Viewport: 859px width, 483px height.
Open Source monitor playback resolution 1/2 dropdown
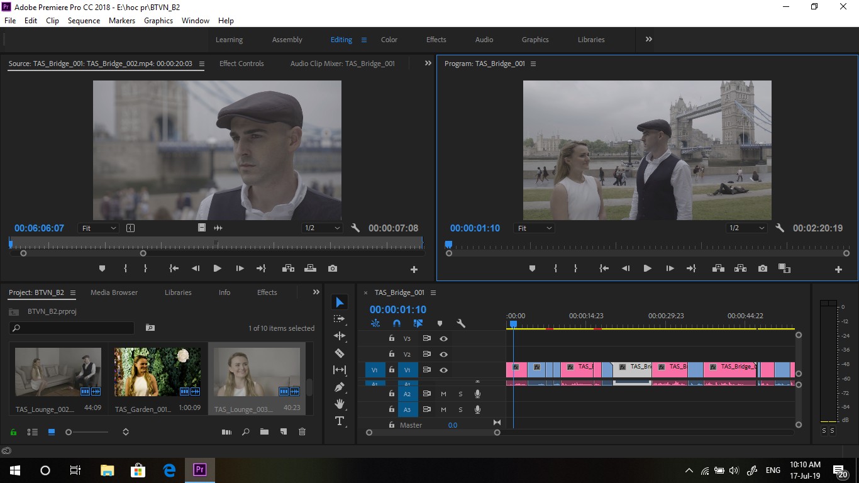coord(321,228)
